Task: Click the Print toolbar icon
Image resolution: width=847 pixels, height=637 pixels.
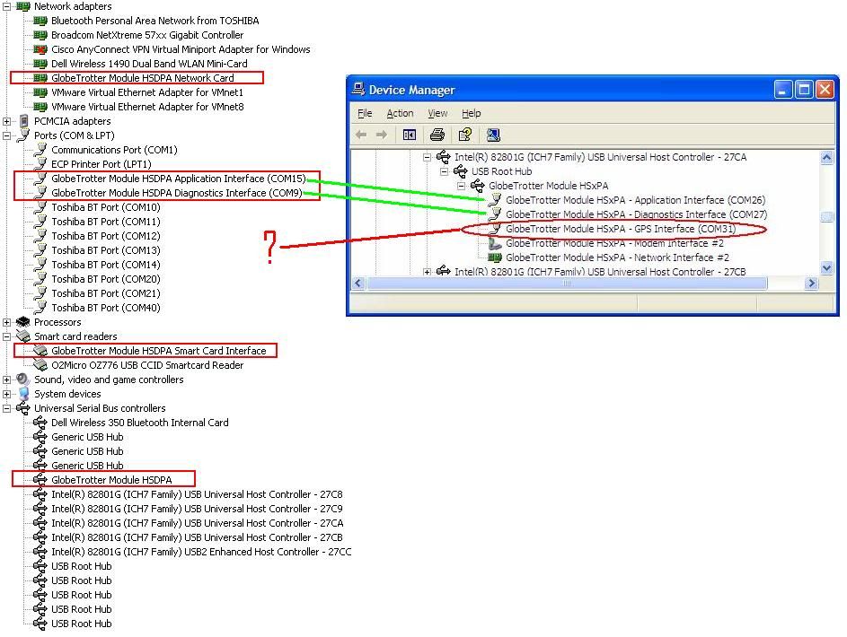Action: pos(437,135)
